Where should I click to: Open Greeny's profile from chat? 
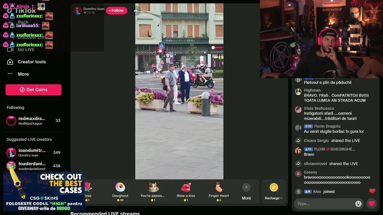311,172
